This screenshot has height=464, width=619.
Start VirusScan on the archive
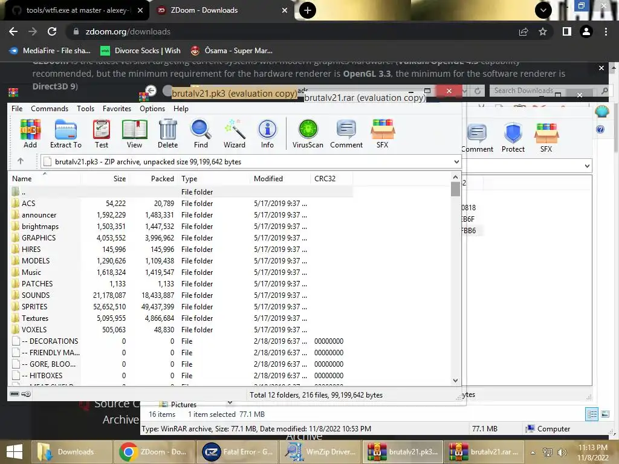[308, 134]
